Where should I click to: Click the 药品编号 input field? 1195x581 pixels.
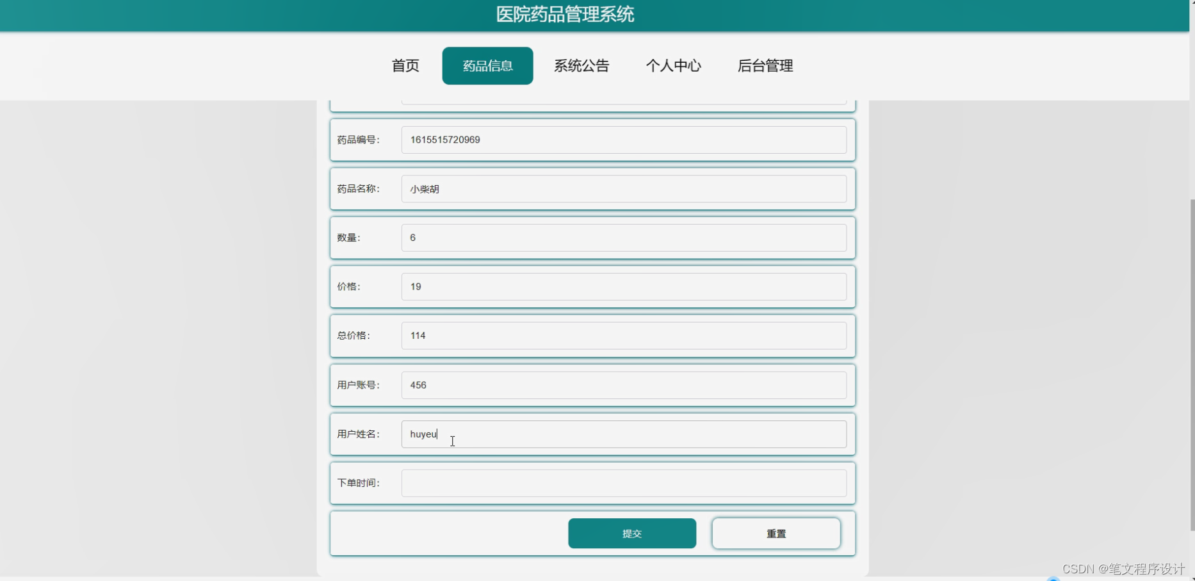623,140
